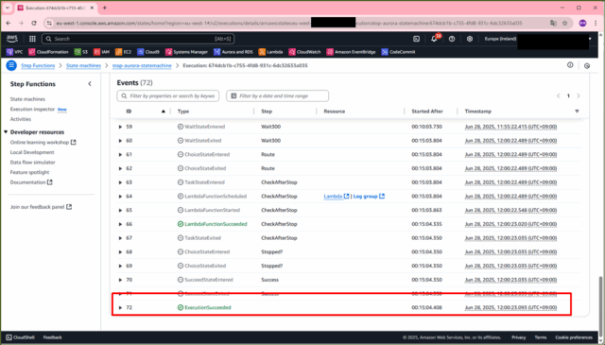The height and width of the screenshot is (345, 605).
Task: Toggle the side navigation hamburger button
Action: click(x=11, y=65)
